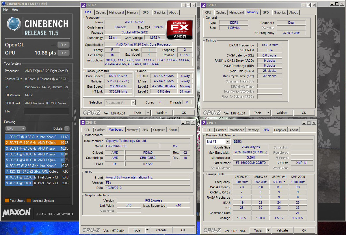
Task: Click the AMD FX Unlocked processor logo
Action: click(x=180, y=29)
